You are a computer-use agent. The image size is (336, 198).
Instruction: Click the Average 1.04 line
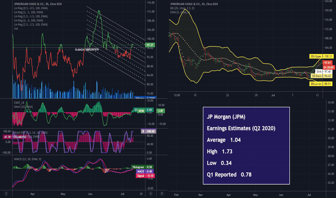click(x=224, y=140)
